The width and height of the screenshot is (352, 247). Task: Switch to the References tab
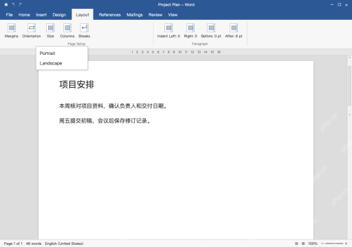tap(110, 15)
